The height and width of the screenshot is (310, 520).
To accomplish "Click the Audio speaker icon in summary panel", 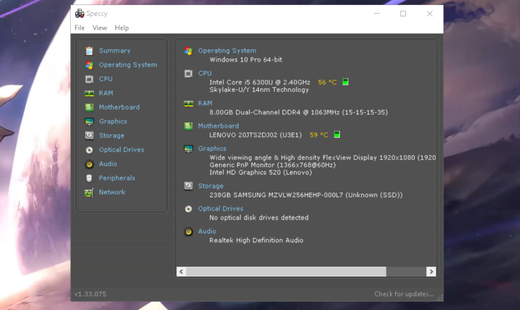I will (188, 232).
